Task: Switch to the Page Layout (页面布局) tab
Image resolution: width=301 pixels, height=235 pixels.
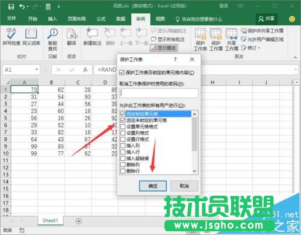Action: [x=76, y=19]
